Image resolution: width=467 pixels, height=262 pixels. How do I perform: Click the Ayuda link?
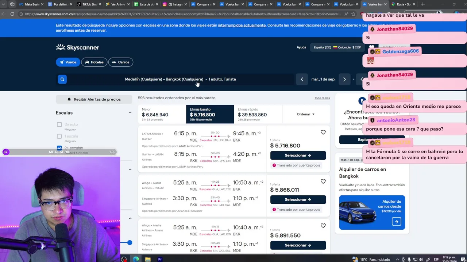pyautogui.click(x=301, y=47)
